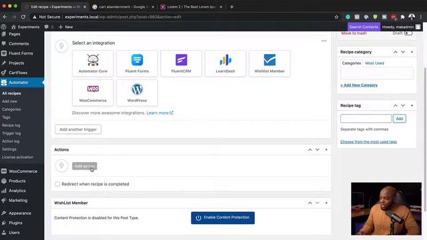Collapse the Recipe category panel
The width and height of the screenshot is (427, 240).
click(x=412, y=52)
